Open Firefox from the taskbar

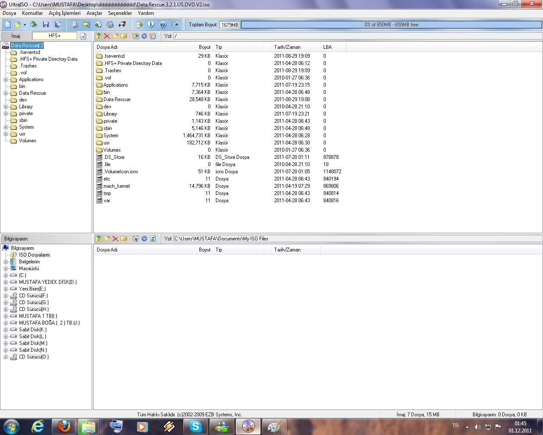pyautogui.click(x=64, y=427)
